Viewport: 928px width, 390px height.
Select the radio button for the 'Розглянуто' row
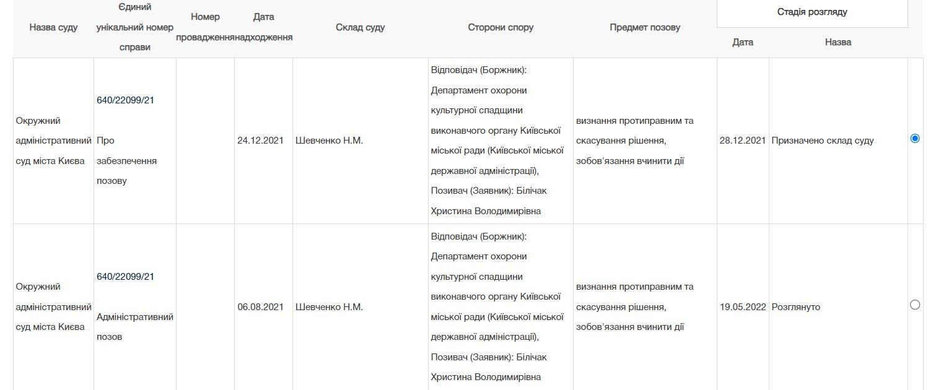[915, 304]
